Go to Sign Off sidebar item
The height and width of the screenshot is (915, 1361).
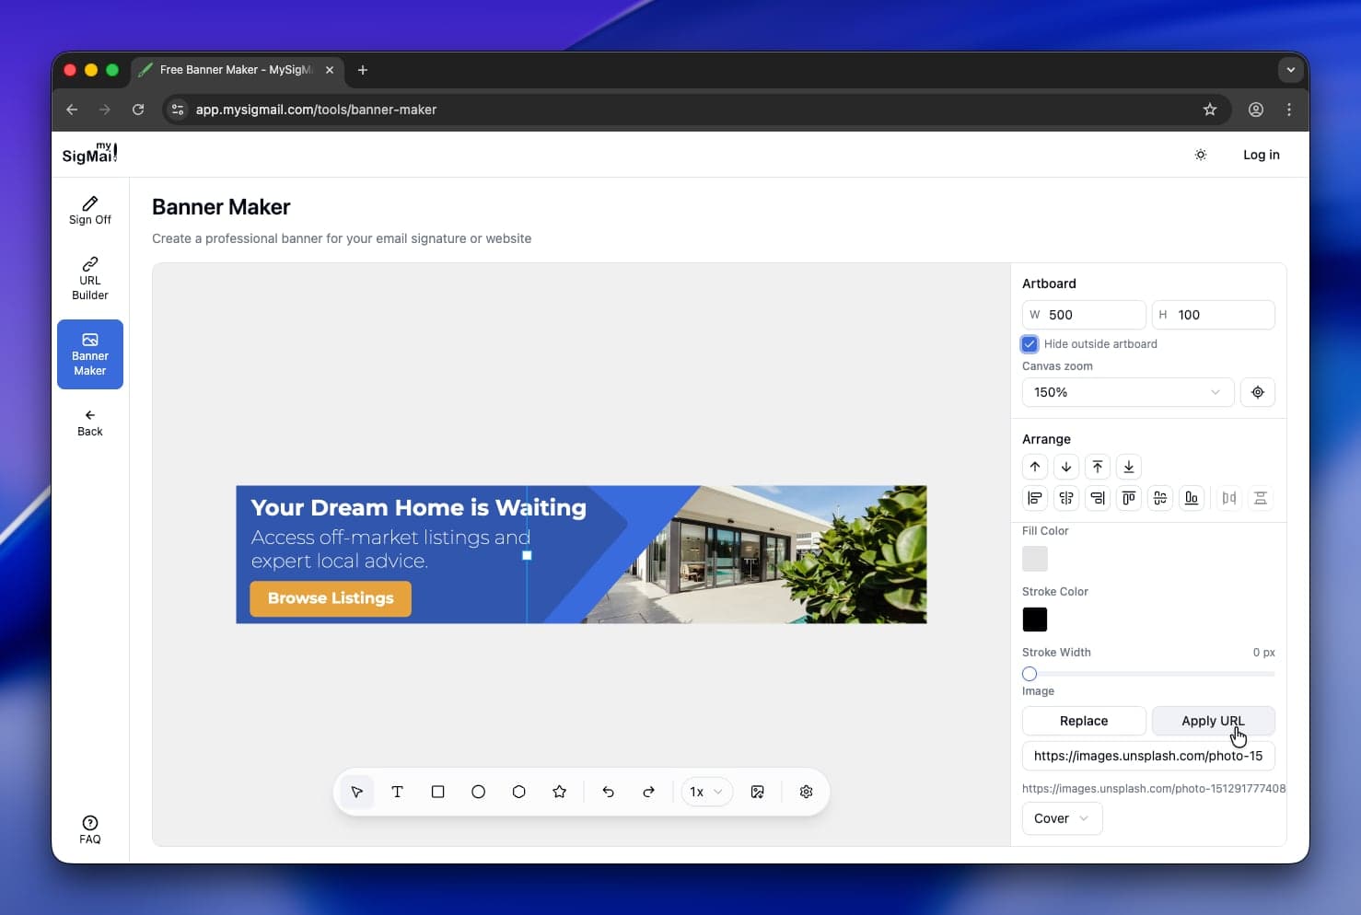coord(90,210)
